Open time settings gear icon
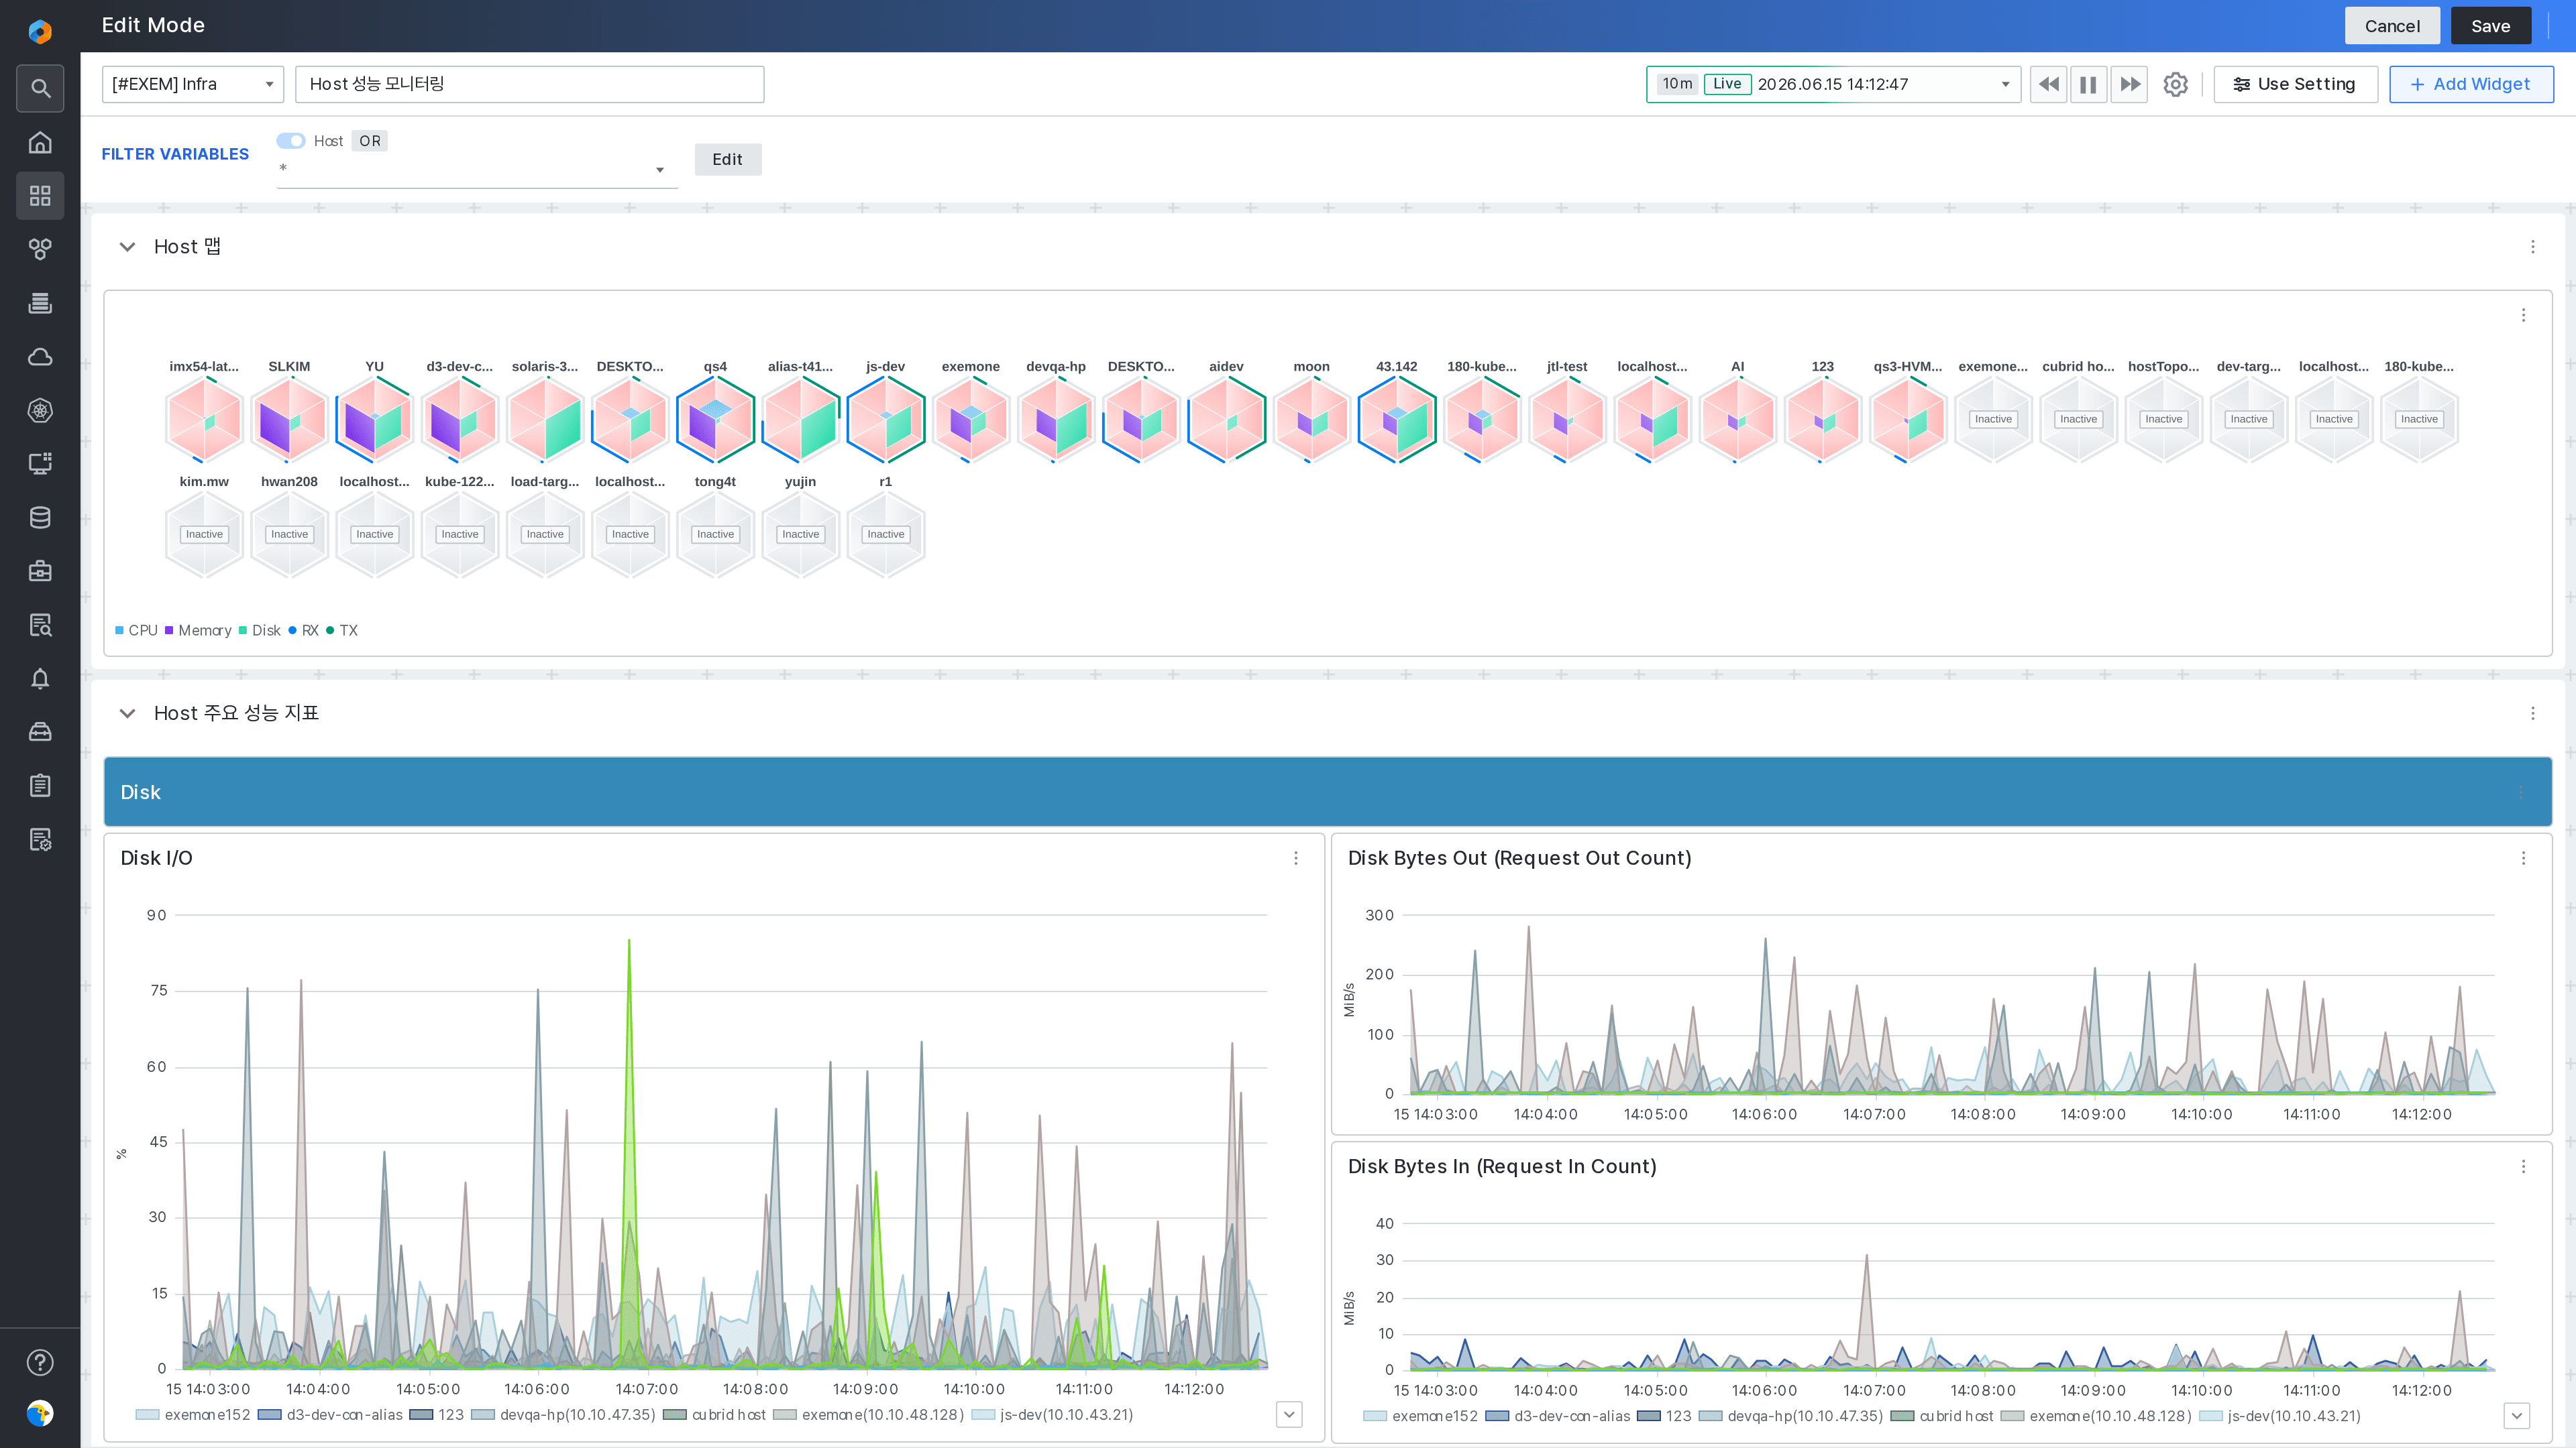 pos(2175,84)
